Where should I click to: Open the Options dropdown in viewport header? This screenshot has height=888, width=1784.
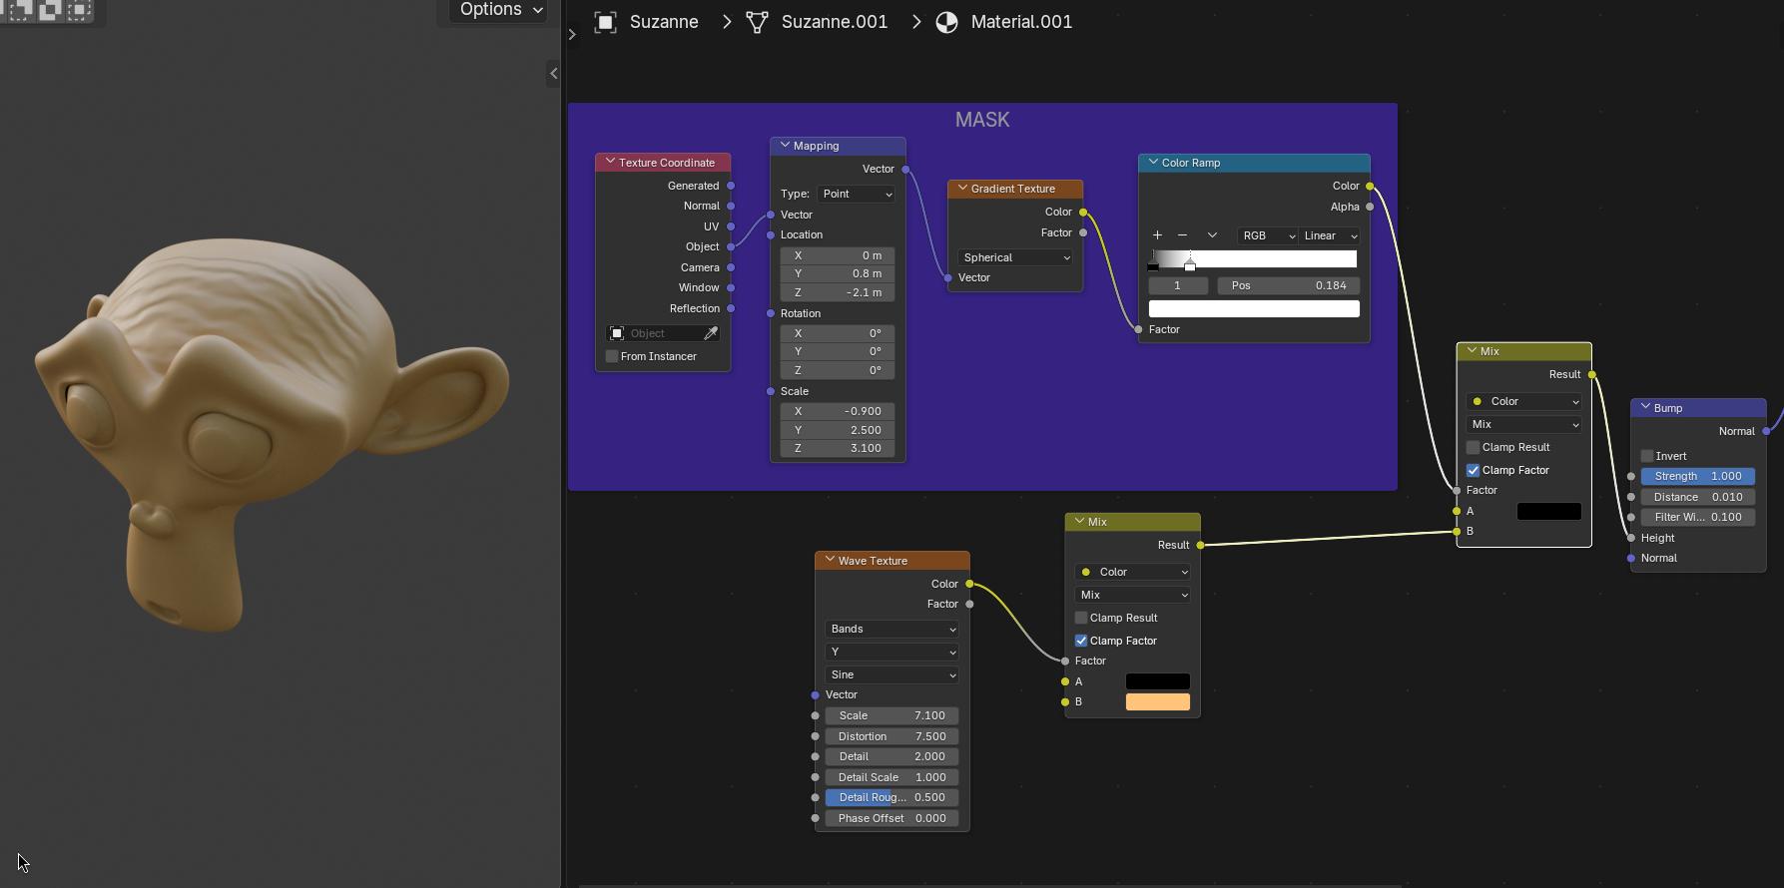click(498, 10)
